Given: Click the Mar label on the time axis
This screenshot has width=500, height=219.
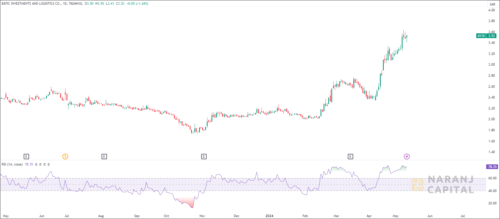Looking at the screenshot, I should click(336, 216).
